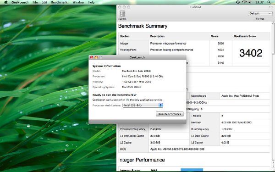Screen dimensions: 275x172
Task: Open the File menu
Action: coord(35,2)
